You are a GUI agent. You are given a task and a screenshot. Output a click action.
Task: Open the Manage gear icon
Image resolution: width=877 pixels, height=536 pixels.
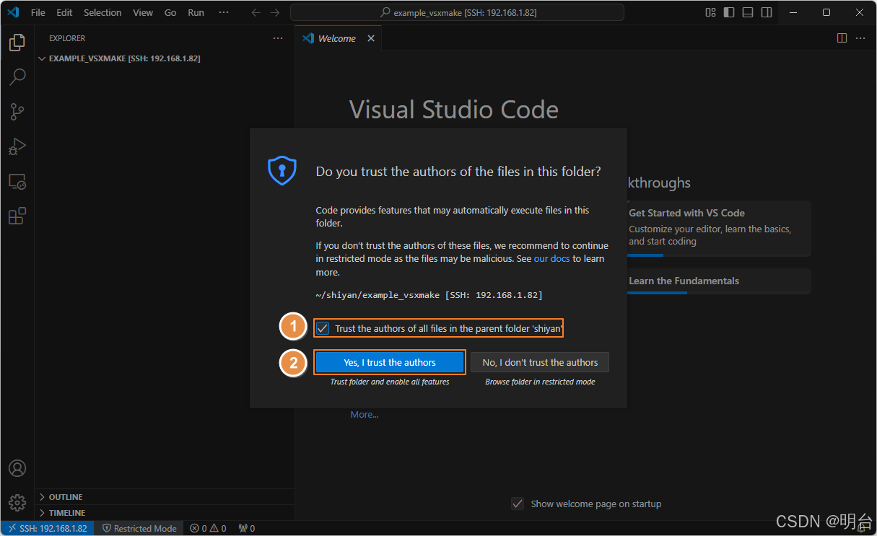pos(17,502)
